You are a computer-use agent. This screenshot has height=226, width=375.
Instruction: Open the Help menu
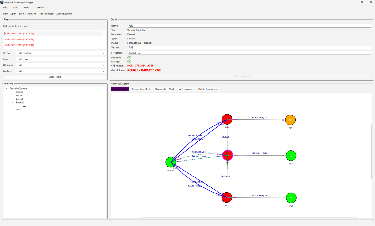tap(27, 8)
